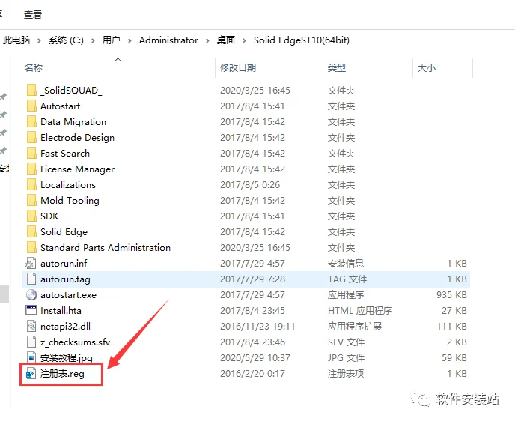Image resolution: width=515 pixels, height=421 pixels.
Task: Open the 查看 ribbon tab
Action: (33, 14)
